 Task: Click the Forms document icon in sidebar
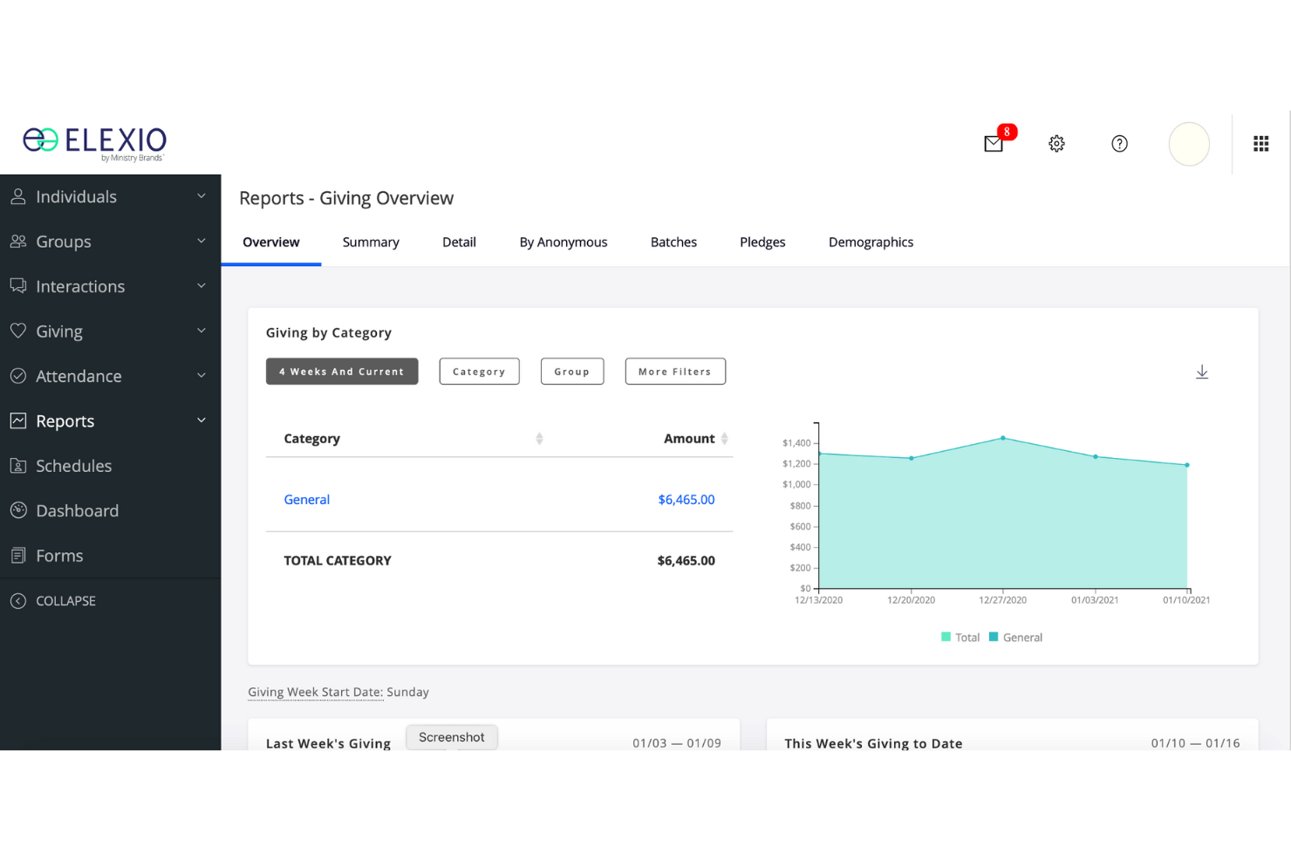pos(17,556)
